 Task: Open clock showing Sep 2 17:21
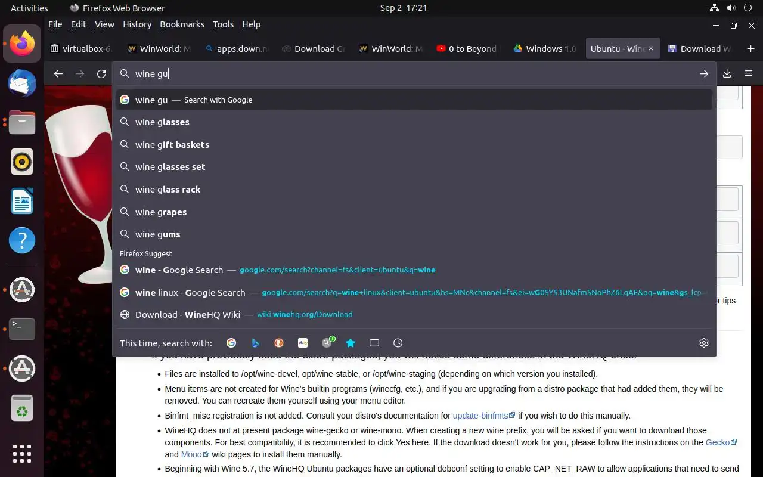point(404,8)
